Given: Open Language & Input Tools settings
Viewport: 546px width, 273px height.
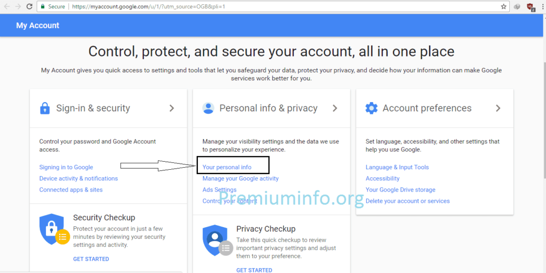Looking at the screenshot, I should [397, 167].
